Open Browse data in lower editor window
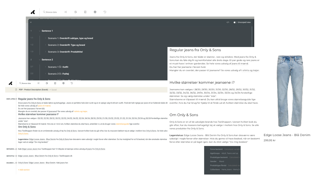 25,83
